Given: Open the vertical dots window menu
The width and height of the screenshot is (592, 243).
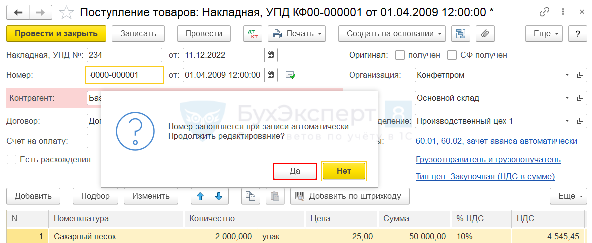Looking at the screenshot, I should tap(563, 12).
